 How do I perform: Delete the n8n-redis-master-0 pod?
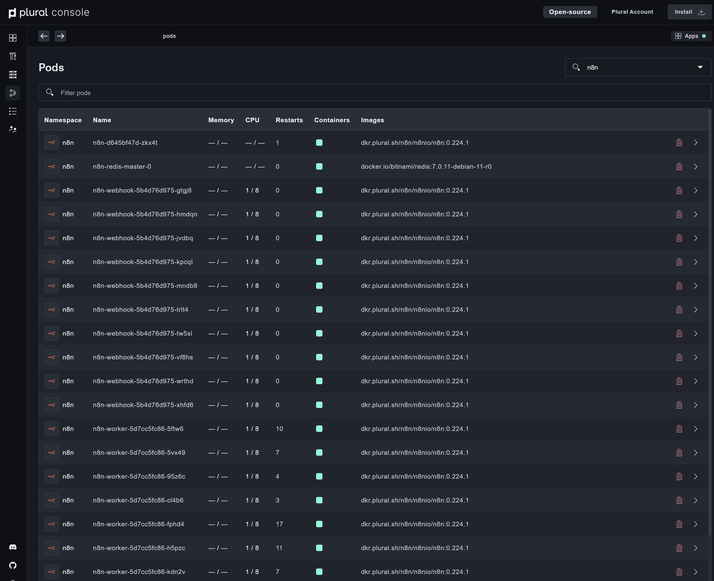(x=679, y=166)
